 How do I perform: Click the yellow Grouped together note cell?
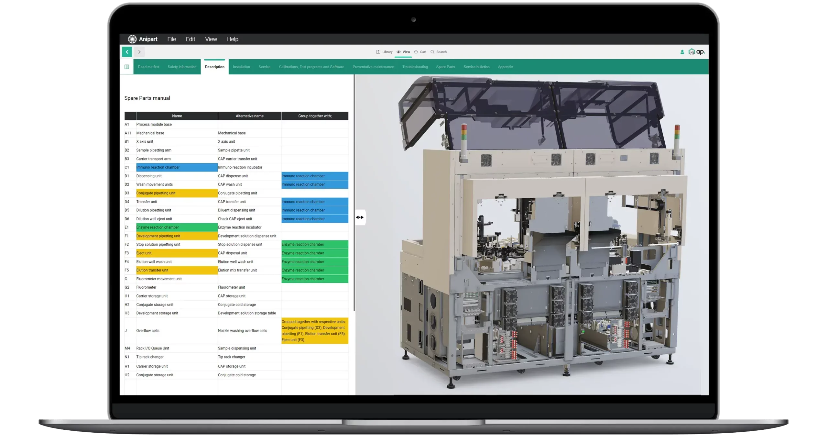click(x=315, y=331)
